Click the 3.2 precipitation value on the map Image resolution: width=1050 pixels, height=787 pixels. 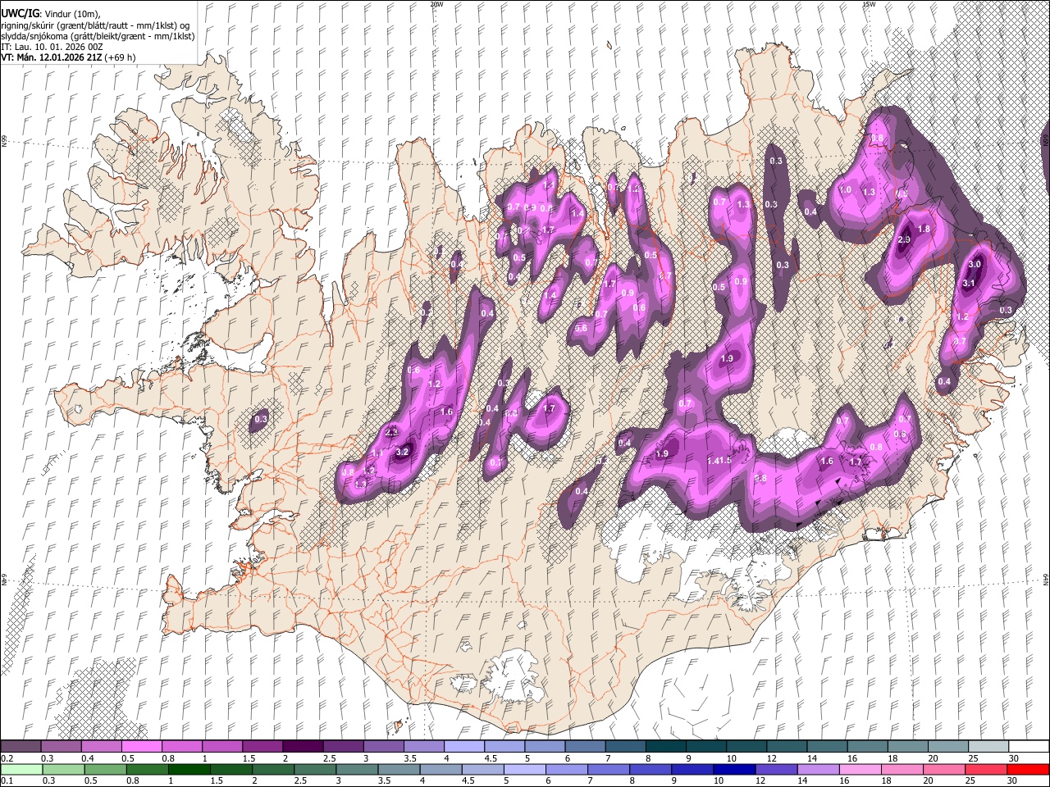pos(402,452)
